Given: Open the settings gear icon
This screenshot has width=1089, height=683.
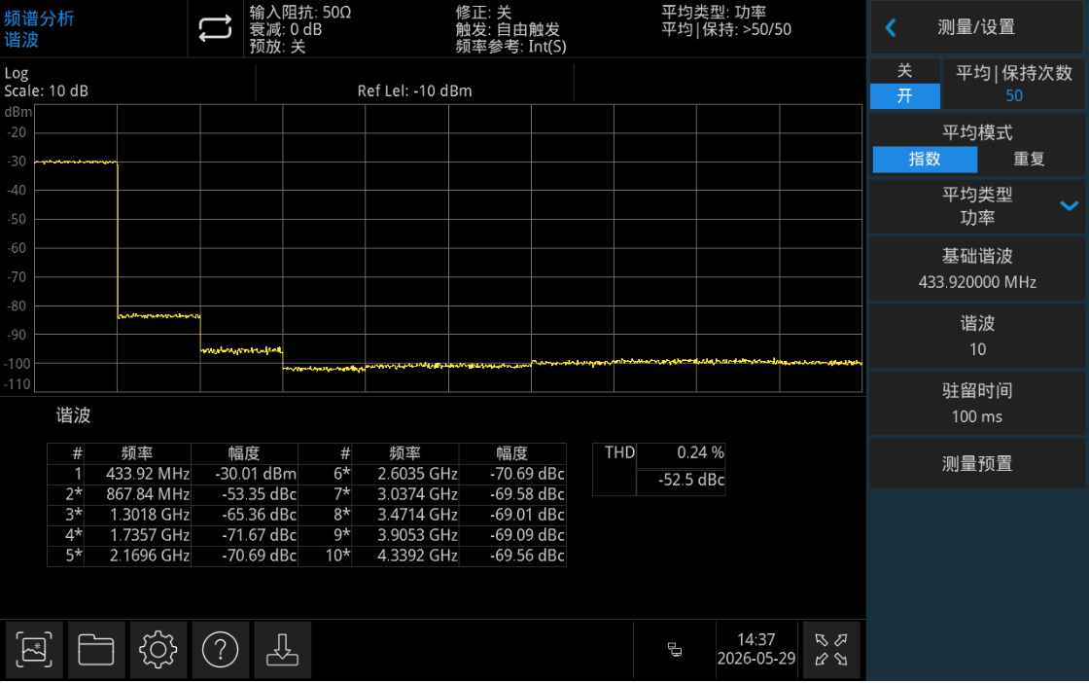Looking at the screenshot, I should (x=158, y=650).
